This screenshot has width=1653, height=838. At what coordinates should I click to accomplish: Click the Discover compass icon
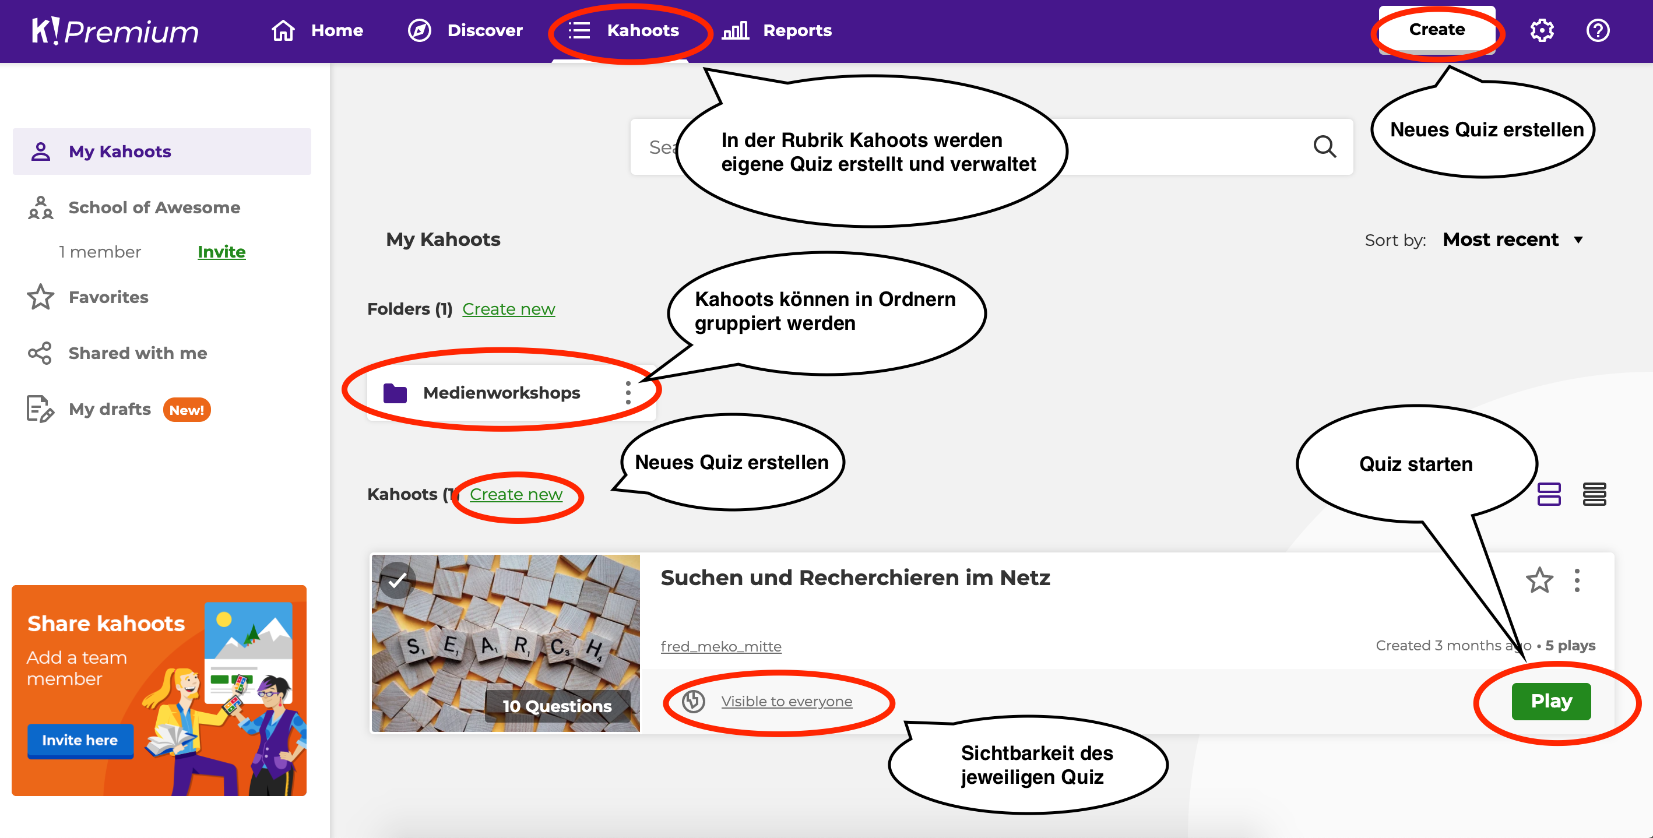pyautogui.click(x=419, y=30)
